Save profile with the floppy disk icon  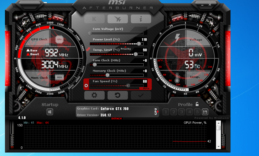click(205, 112)
